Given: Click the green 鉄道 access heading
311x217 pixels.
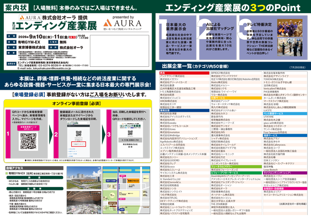Looking at the screenshot, I should point(35,178).
